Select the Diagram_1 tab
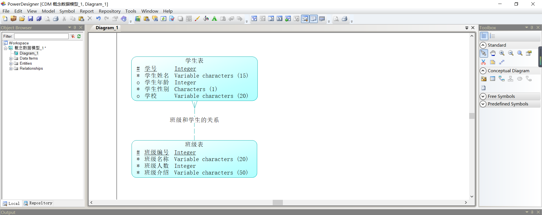The height and width of the screenshot is (215, 542). [107, 28]
